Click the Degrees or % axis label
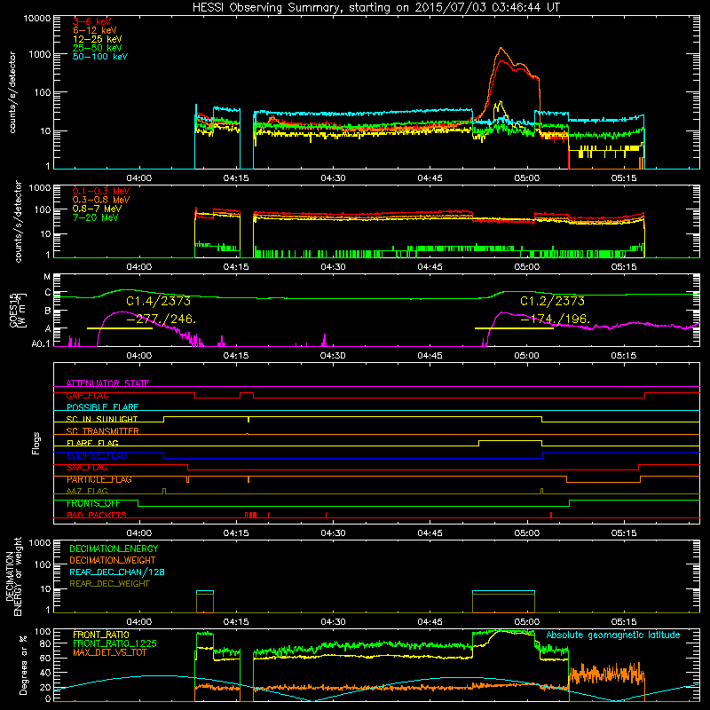710x710 pixels. pyautogui.click(x=23, y=665)
